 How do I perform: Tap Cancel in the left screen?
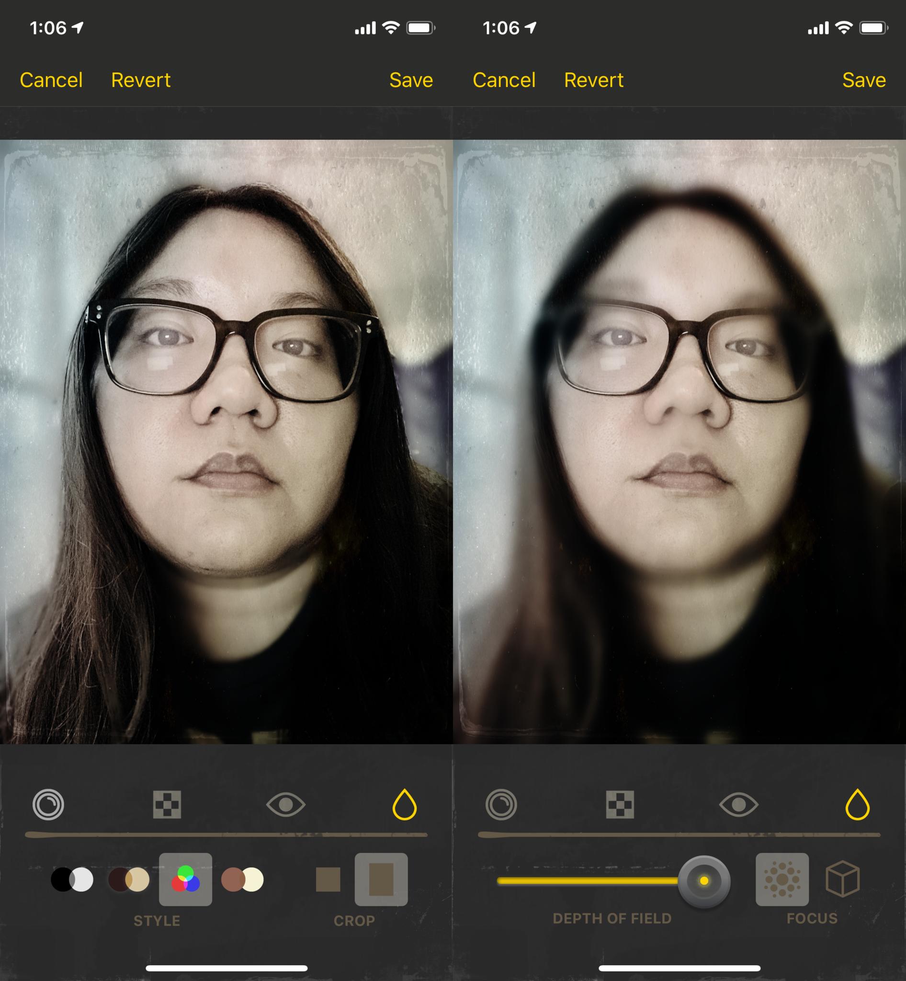(x=51, y=80)
